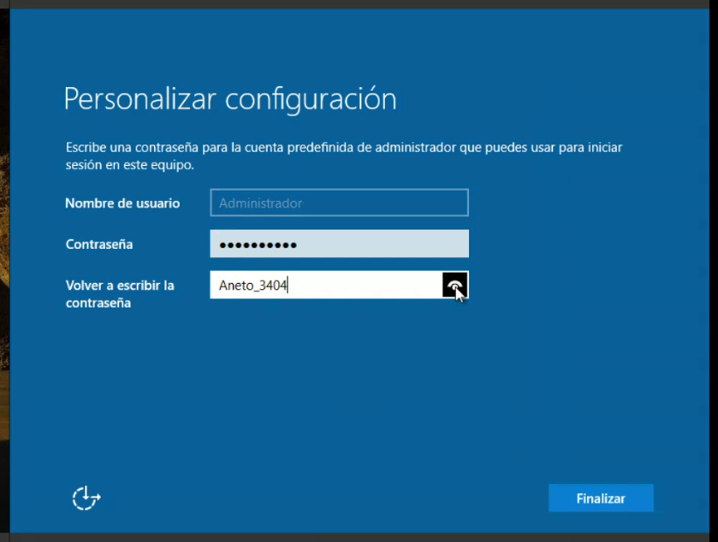Open the Ease of Access icon
This screenshot has width=718, height=542.
[86, 498]
